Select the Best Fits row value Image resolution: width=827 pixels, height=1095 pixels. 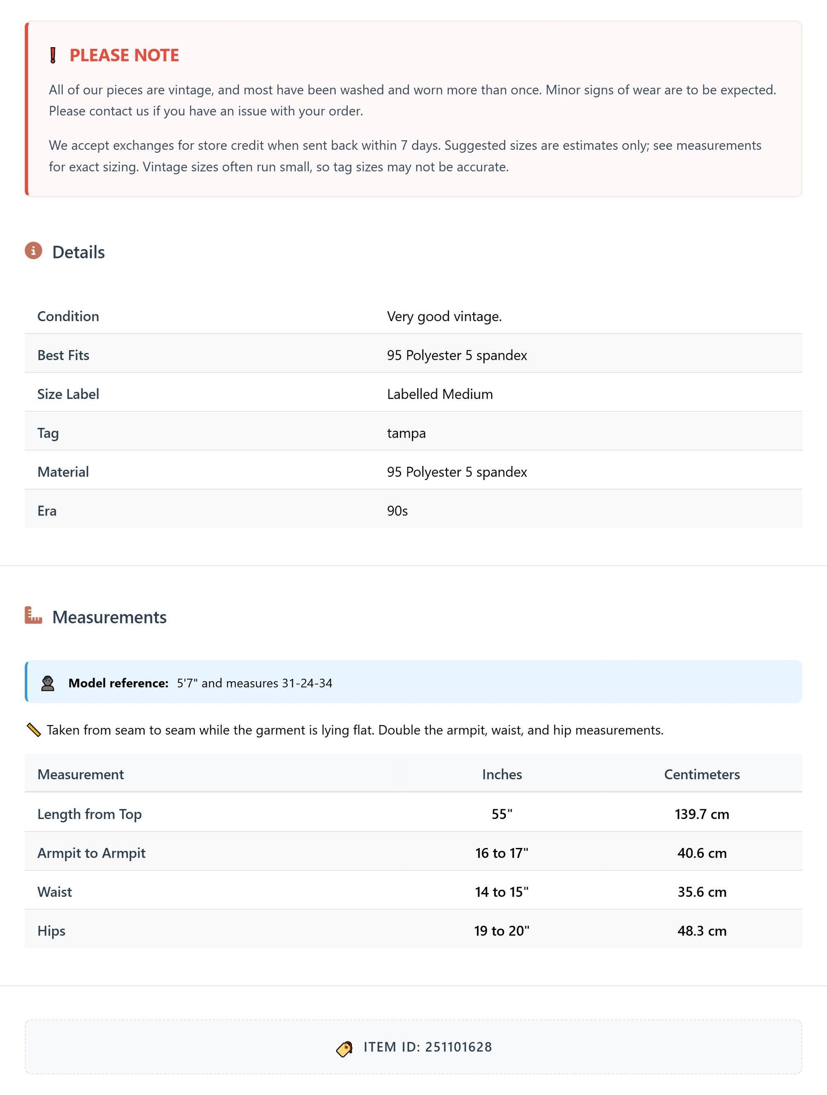pyautogui.click(x=457, y=355)
